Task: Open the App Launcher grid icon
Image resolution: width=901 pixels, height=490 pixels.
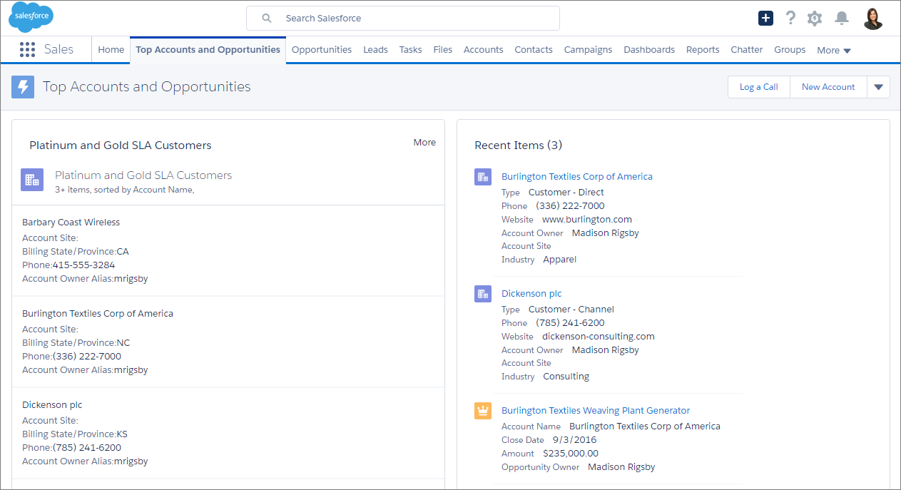Action: coord(27,49)
